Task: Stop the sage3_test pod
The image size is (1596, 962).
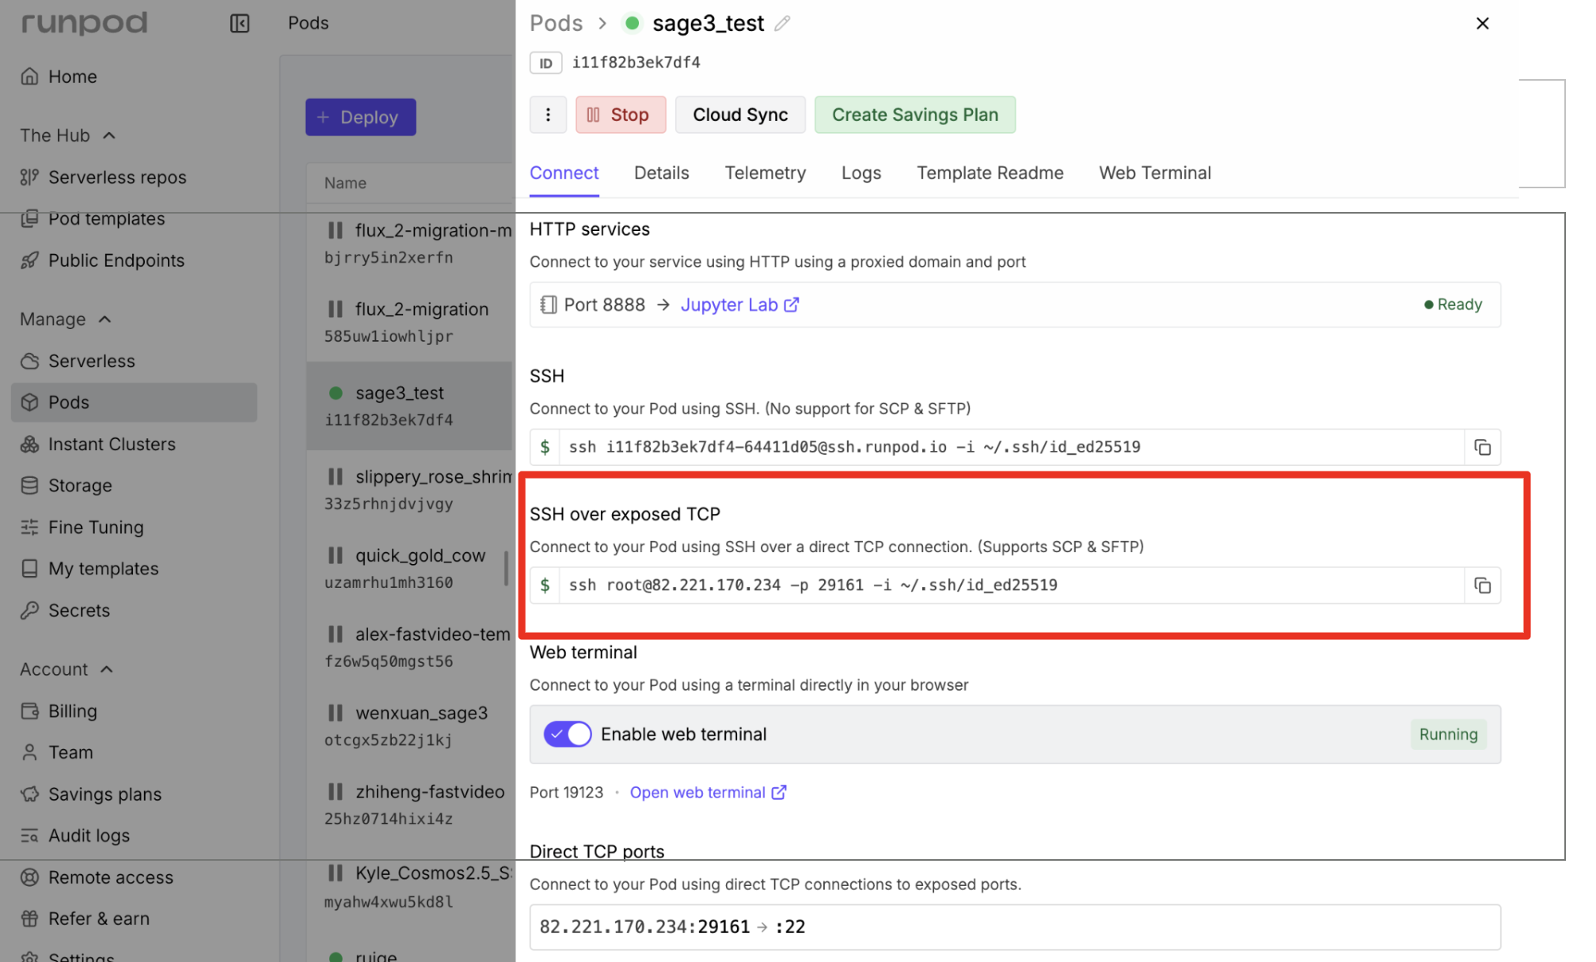Action: tap(621, 114)
